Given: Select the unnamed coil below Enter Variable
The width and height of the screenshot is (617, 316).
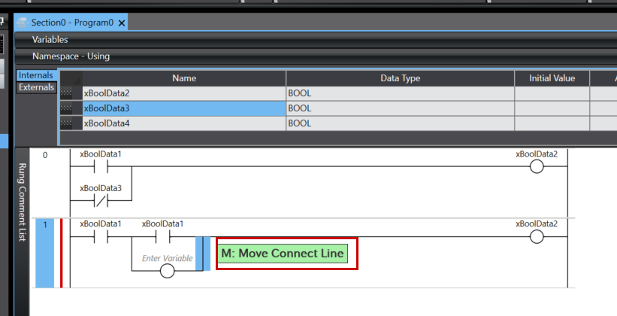Looking at the screenshot, I should (167, 271).
